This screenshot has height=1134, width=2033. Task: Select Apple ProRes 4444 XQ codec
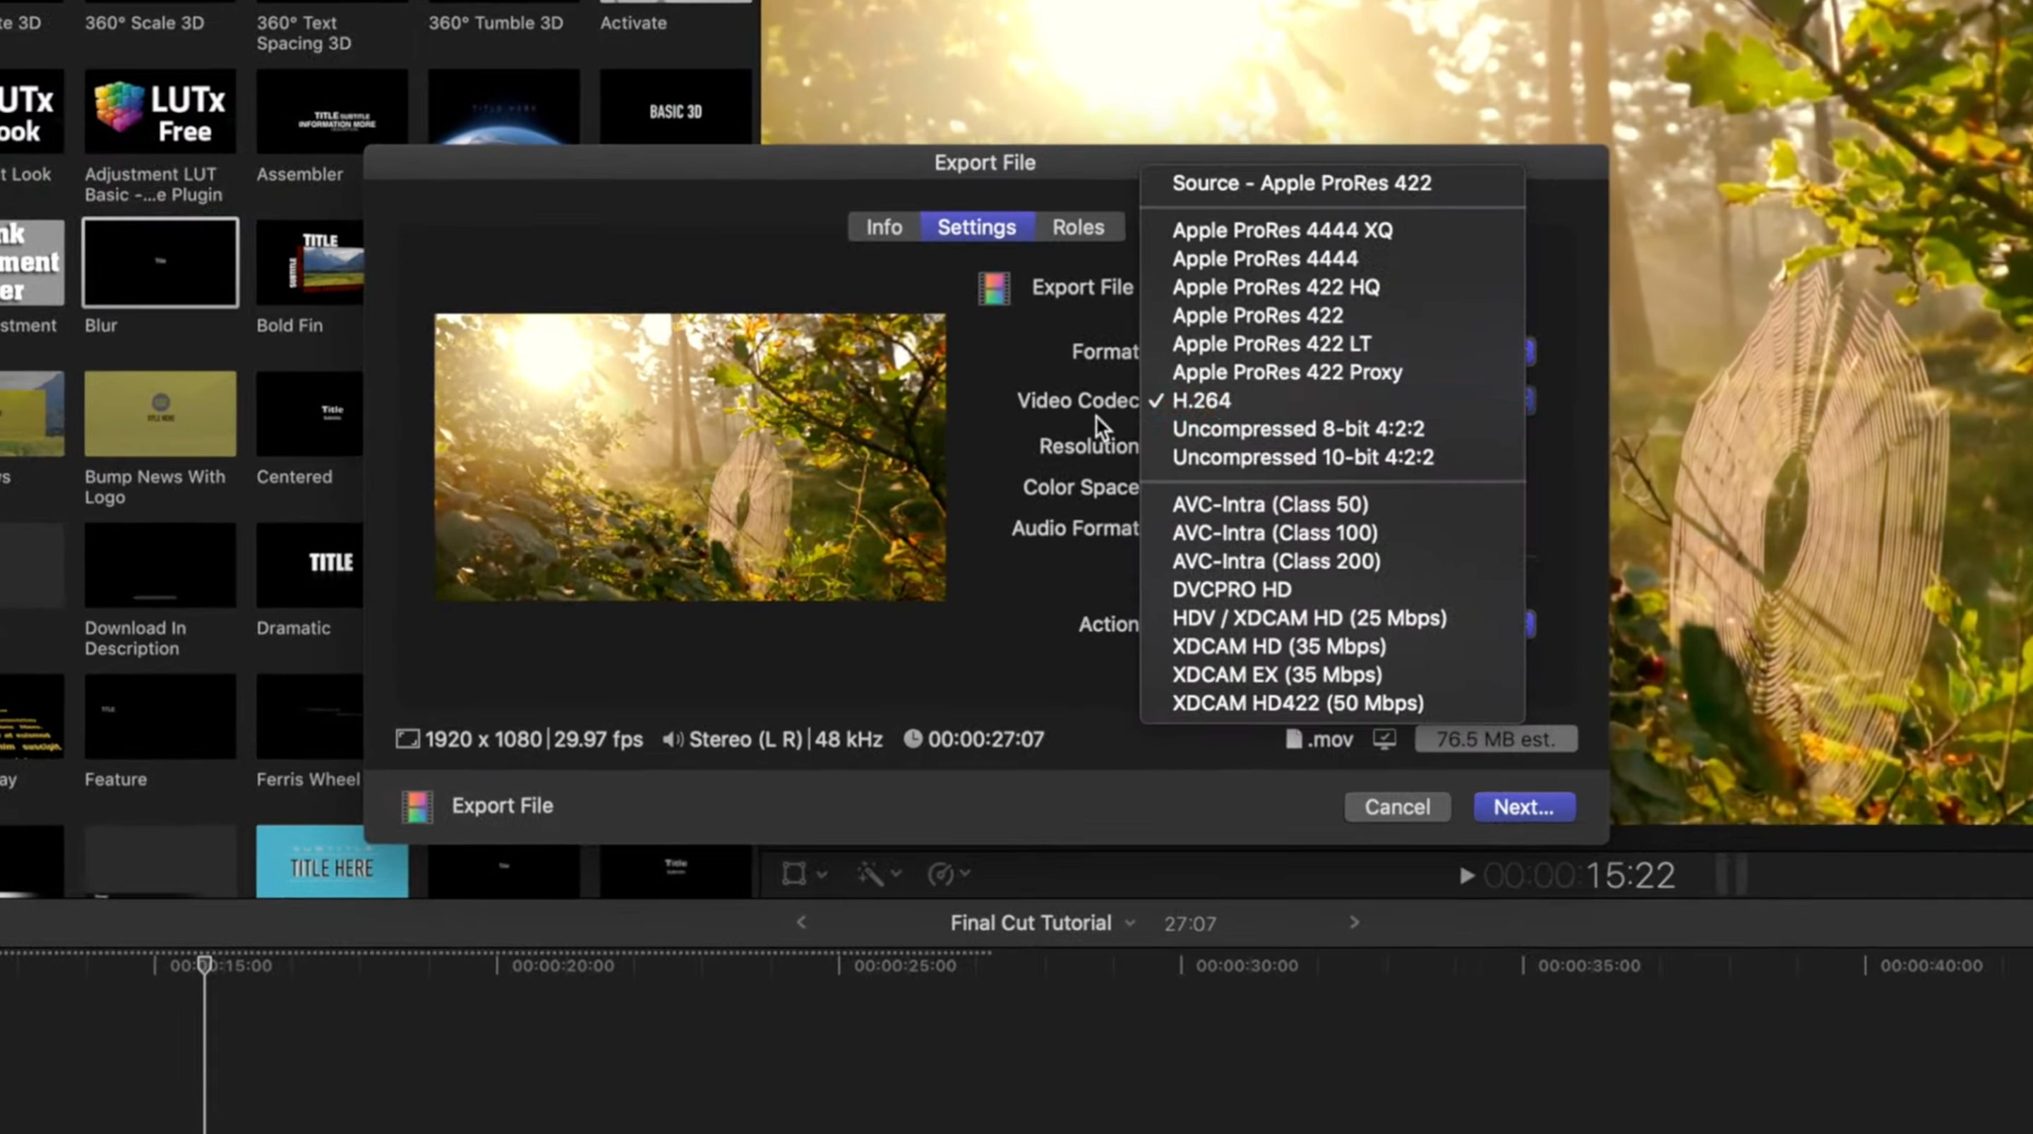click(x=1283, y=229)
